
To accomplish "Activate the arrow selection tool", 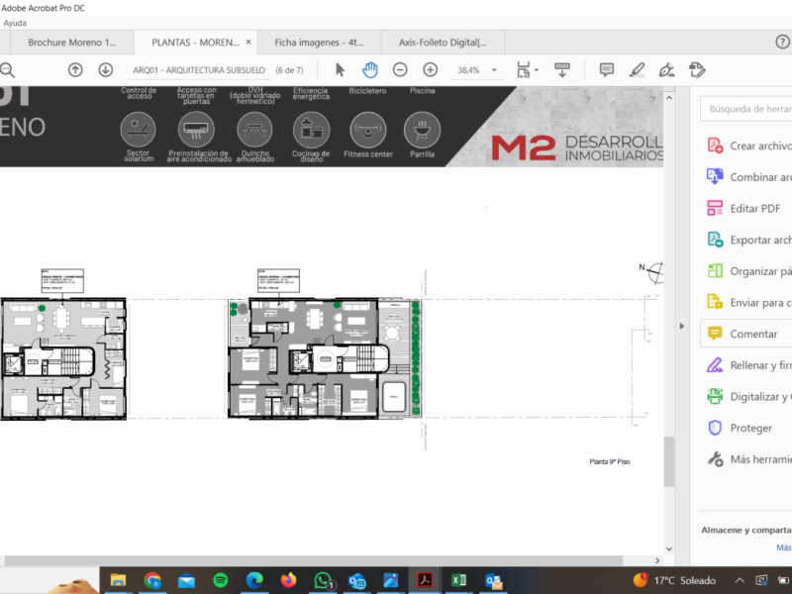I will click(x=340, y=69).
